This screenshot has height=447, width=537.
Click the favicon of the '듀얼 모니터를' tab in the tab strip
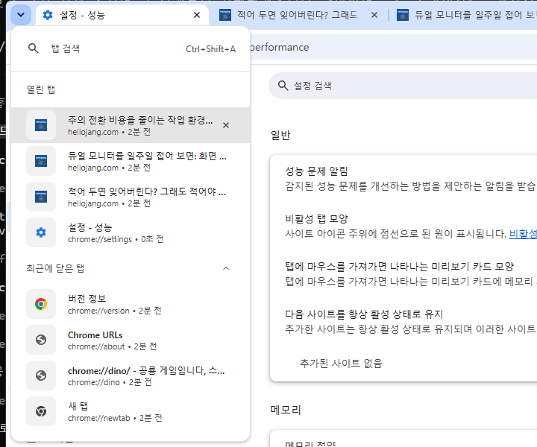403,15
